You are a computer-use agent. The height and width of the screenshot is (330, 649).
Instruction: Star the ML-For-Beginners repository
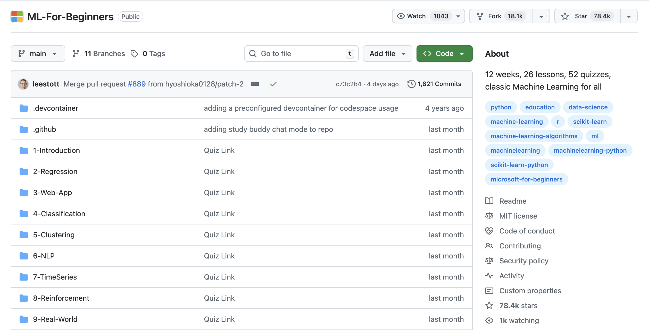[x=587, y=16]
